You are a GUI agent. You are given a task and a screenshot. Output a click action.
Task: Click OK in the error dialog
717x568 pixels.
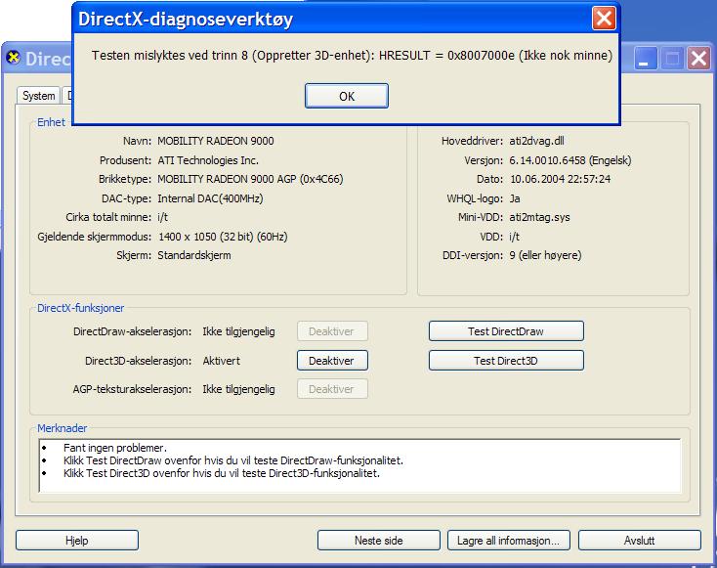pyautogui.click(x=346, y=96)
